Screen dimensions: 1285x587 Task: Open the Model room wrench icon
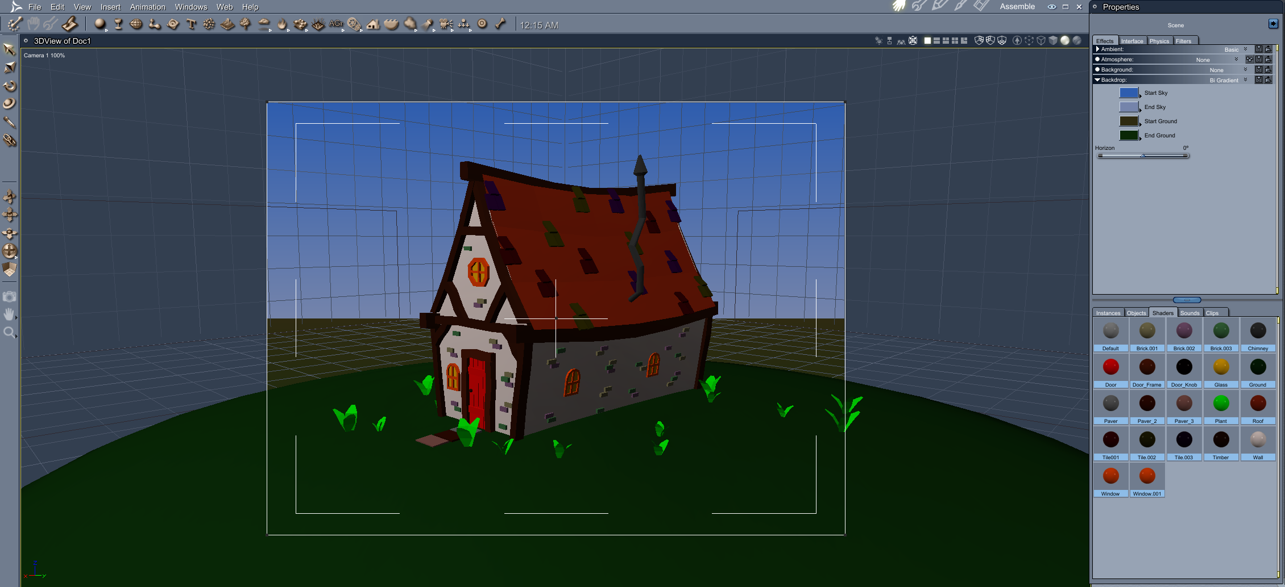coord(919,6)
